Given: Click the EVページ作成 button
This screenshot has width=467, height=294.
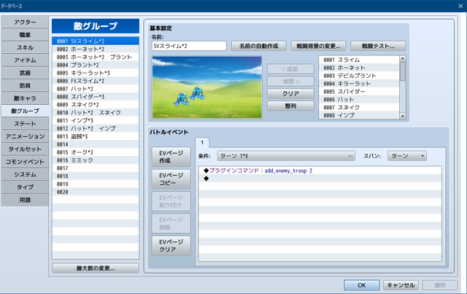Looking at the screenshot, I should [x=171, y=156].
